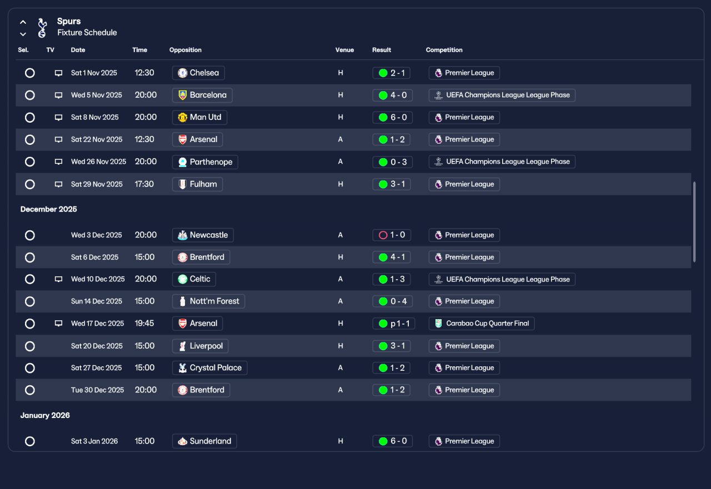Screen dimensions: 711x489
Task: Open Premier League link in Liverpool row
Action: tap(464, 346)
